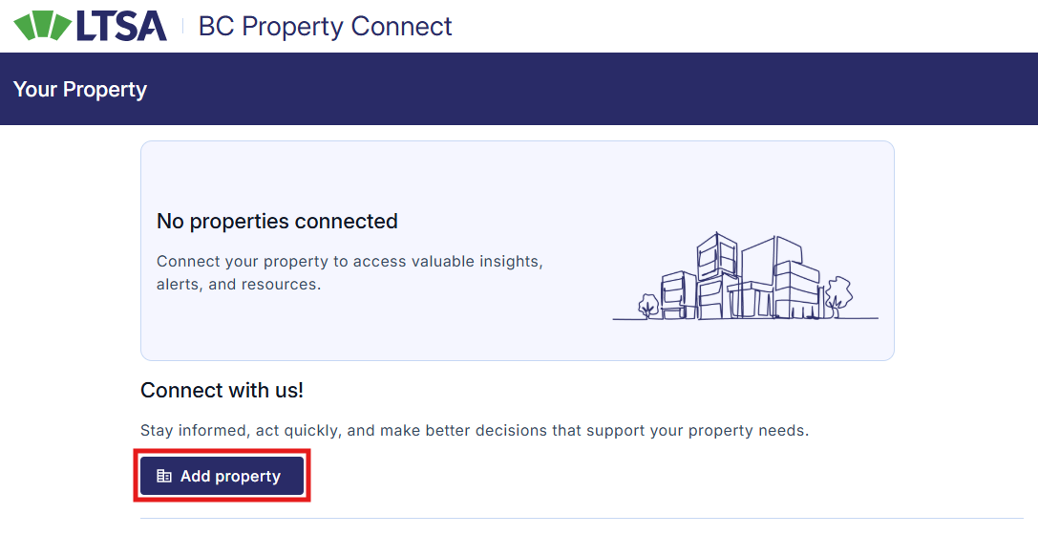Click the tree right of the buildings illustration
This screenshot has width=1038, height=535.
[x=838, y=294]
